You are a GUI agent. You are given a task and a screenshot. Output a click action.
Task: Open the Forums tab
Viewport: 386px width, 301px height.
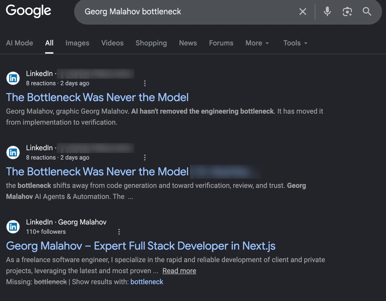pos(221,43)
